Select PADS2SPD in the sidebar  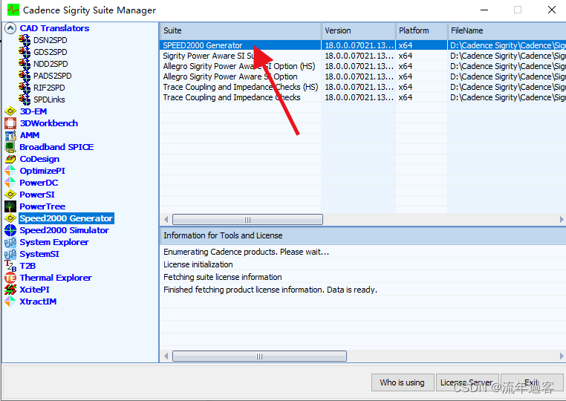pyautogui.click(x=52, y=76)
